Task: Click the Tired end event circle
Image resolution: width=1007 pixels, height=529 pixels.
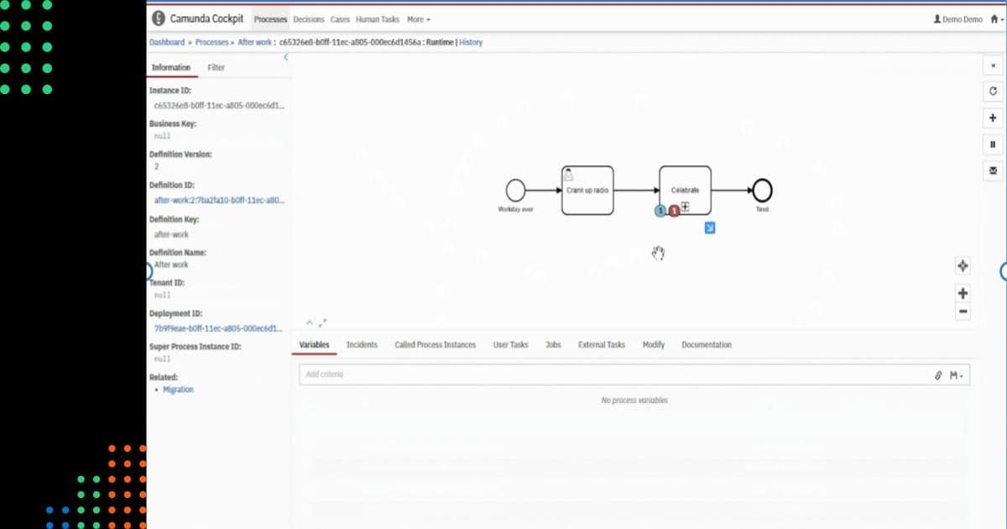Action: tap(762, 190)
